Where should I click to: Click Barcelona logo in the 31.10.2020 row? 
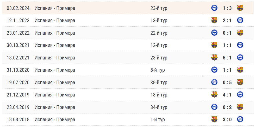240,70
